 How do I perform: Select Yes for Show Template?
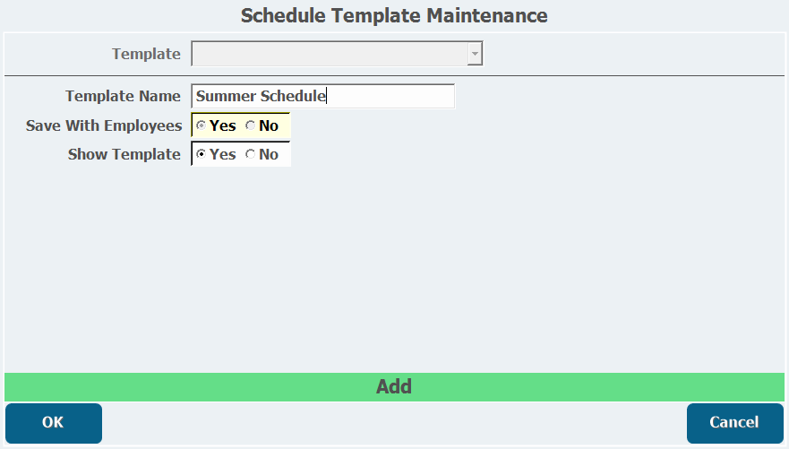(201, 155)
